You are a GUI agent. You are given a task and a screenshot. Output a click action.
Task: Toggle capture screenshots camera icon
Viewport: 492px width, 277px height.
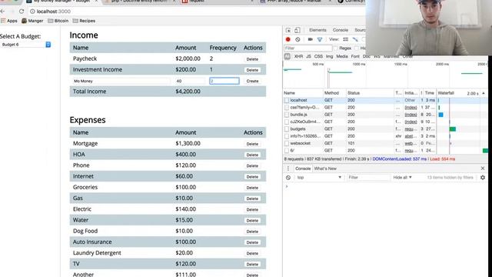(311, 39)
